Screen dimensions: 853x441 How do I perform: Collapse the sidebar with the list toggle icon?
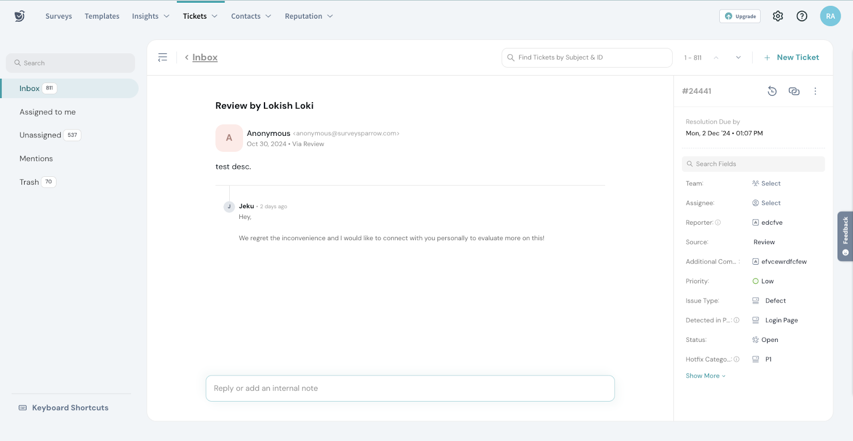tap(163, 58)
